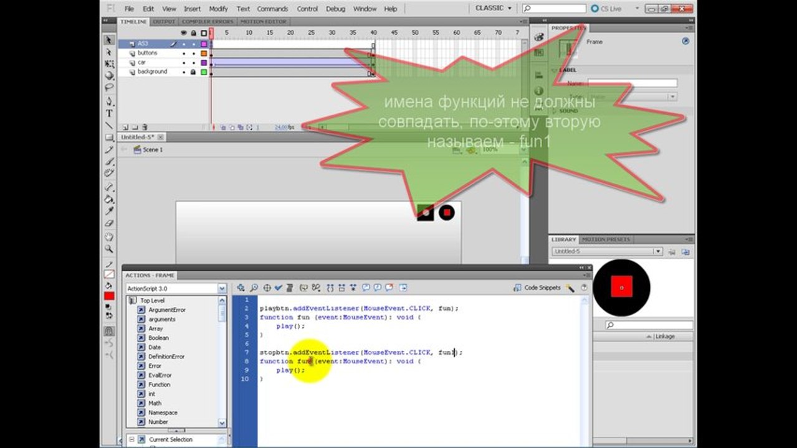The width and height of the screenshot is (797, 448).
Task: Select the Bone tool
Action: point(109,187)
